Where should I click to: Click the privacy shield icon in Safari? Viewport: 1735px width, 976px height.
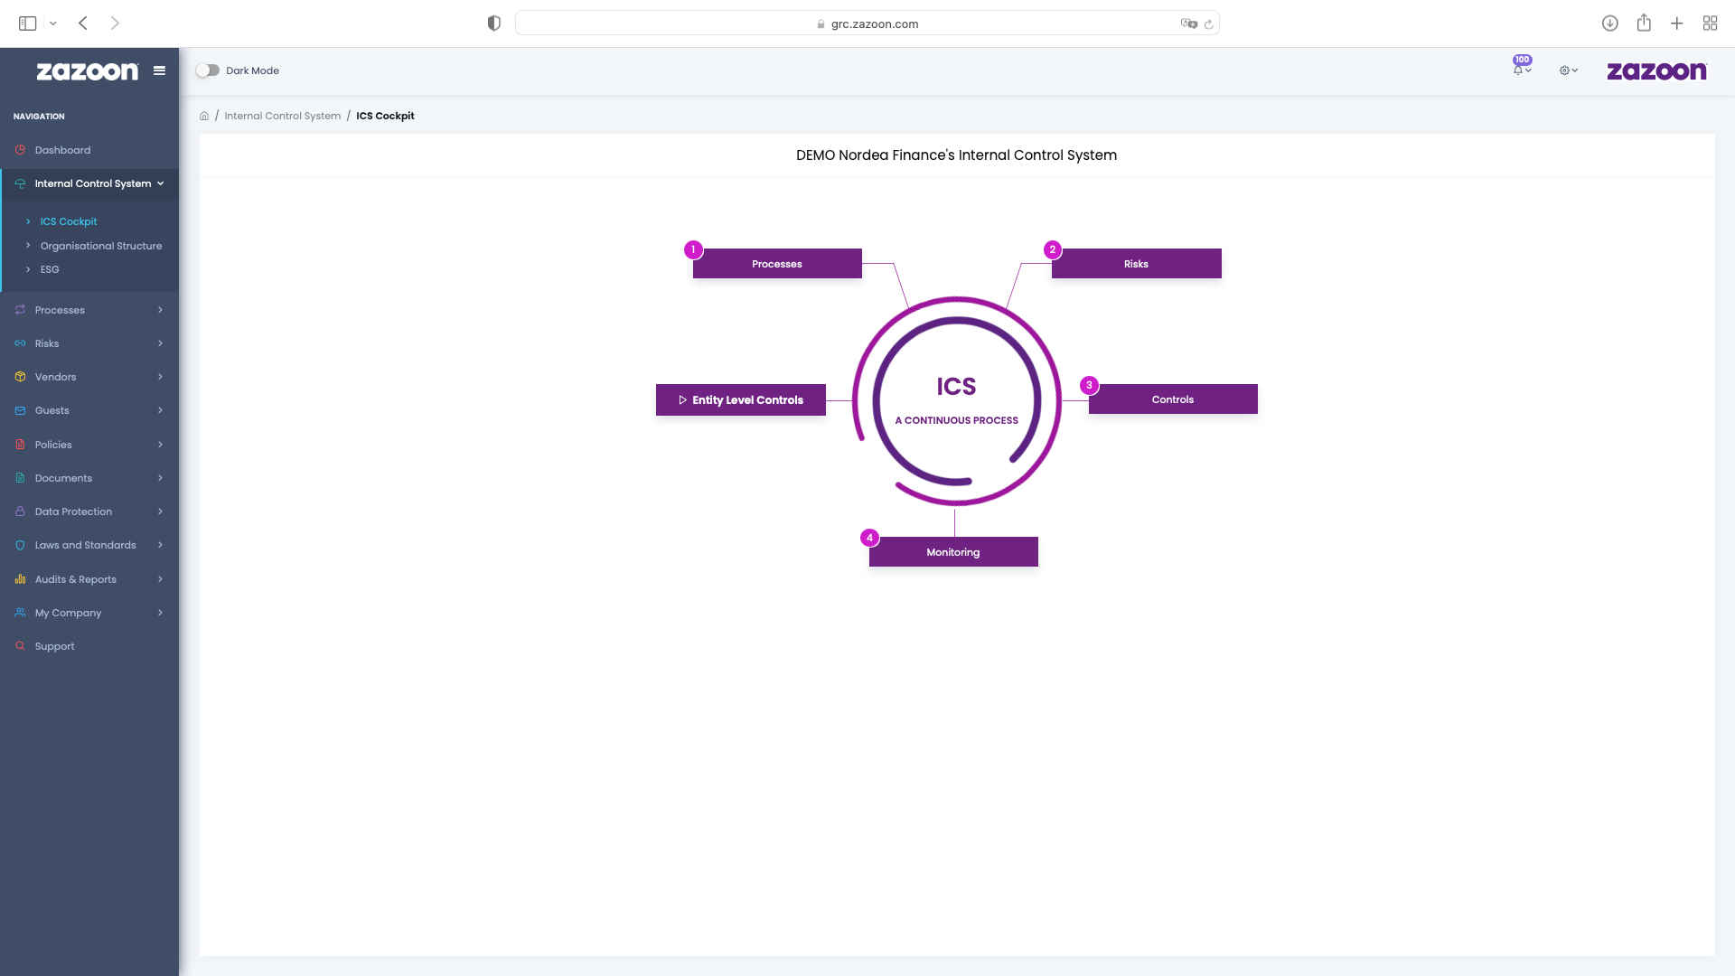493,23
